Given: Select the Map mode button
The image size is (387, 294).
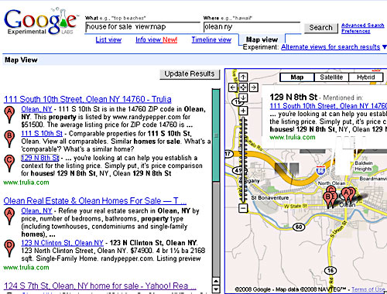Looking at the screenshot, I should [x=297, y=77].
